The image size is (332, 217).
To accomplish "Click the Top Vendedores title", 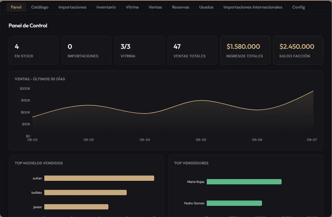I will coord(191,163).
